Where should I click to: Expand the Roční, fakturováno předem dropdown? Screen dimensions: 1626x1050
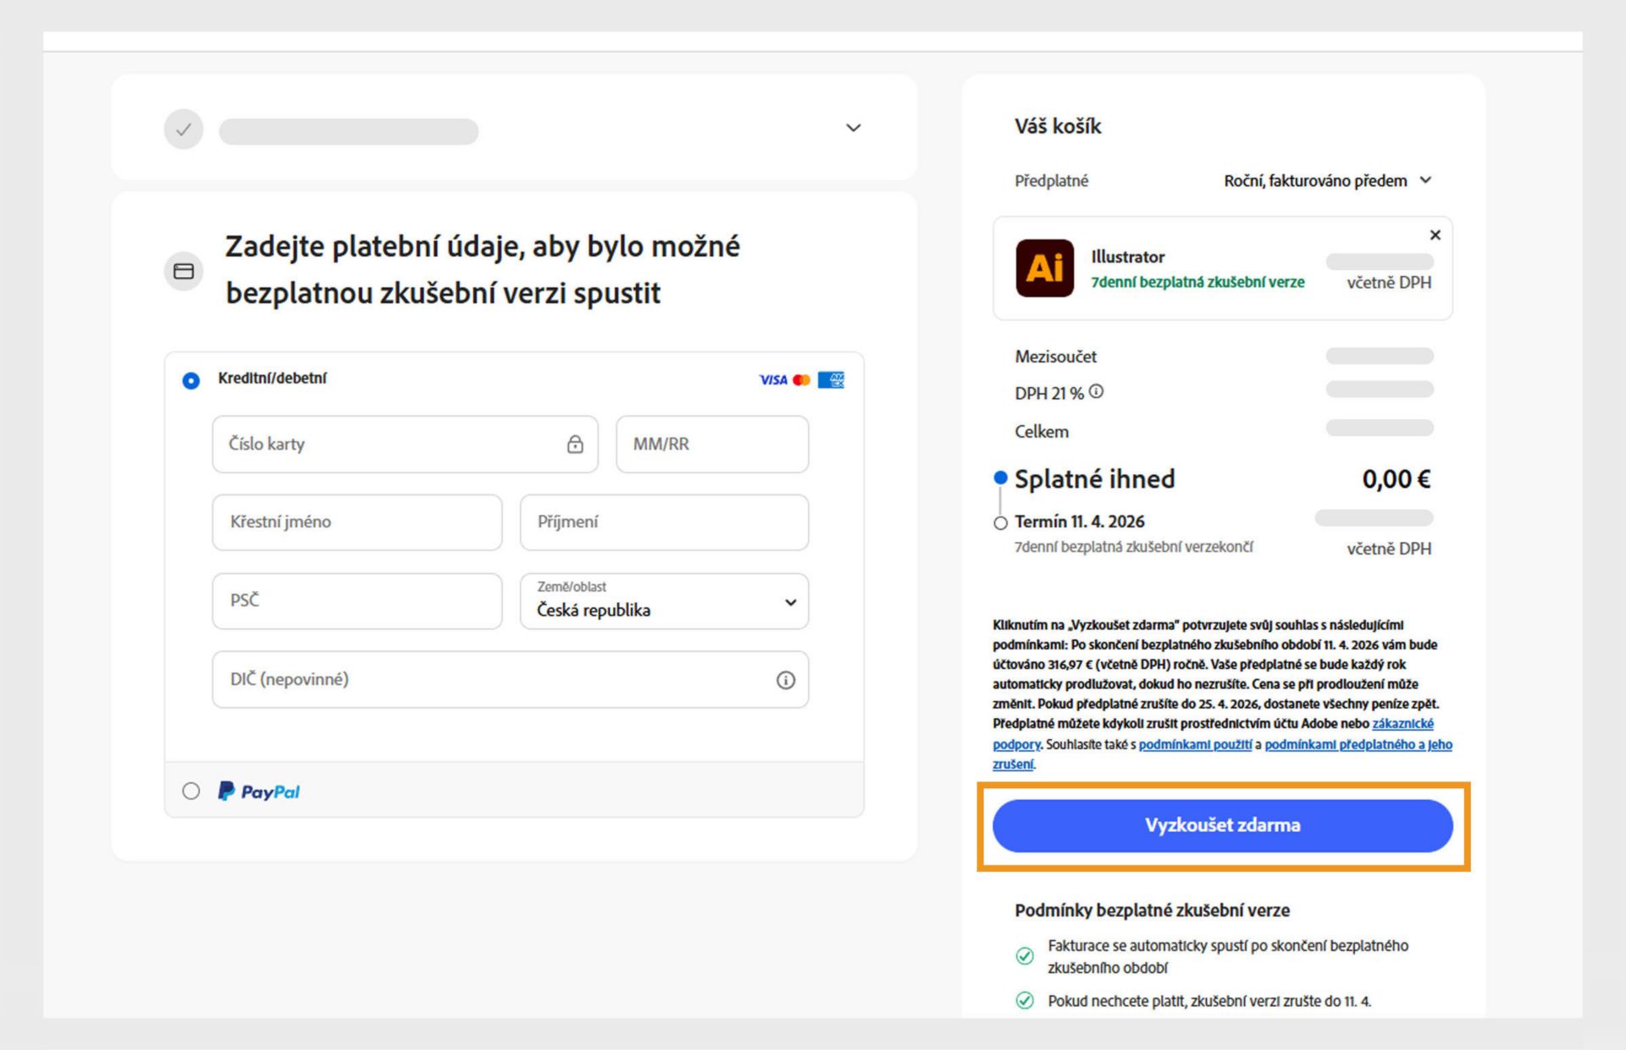[x=1427, y=180]
